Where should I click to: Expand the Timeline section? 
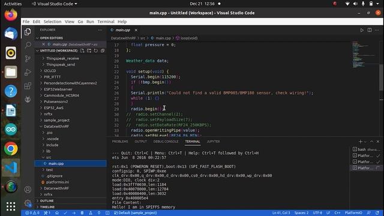(71, 207)
